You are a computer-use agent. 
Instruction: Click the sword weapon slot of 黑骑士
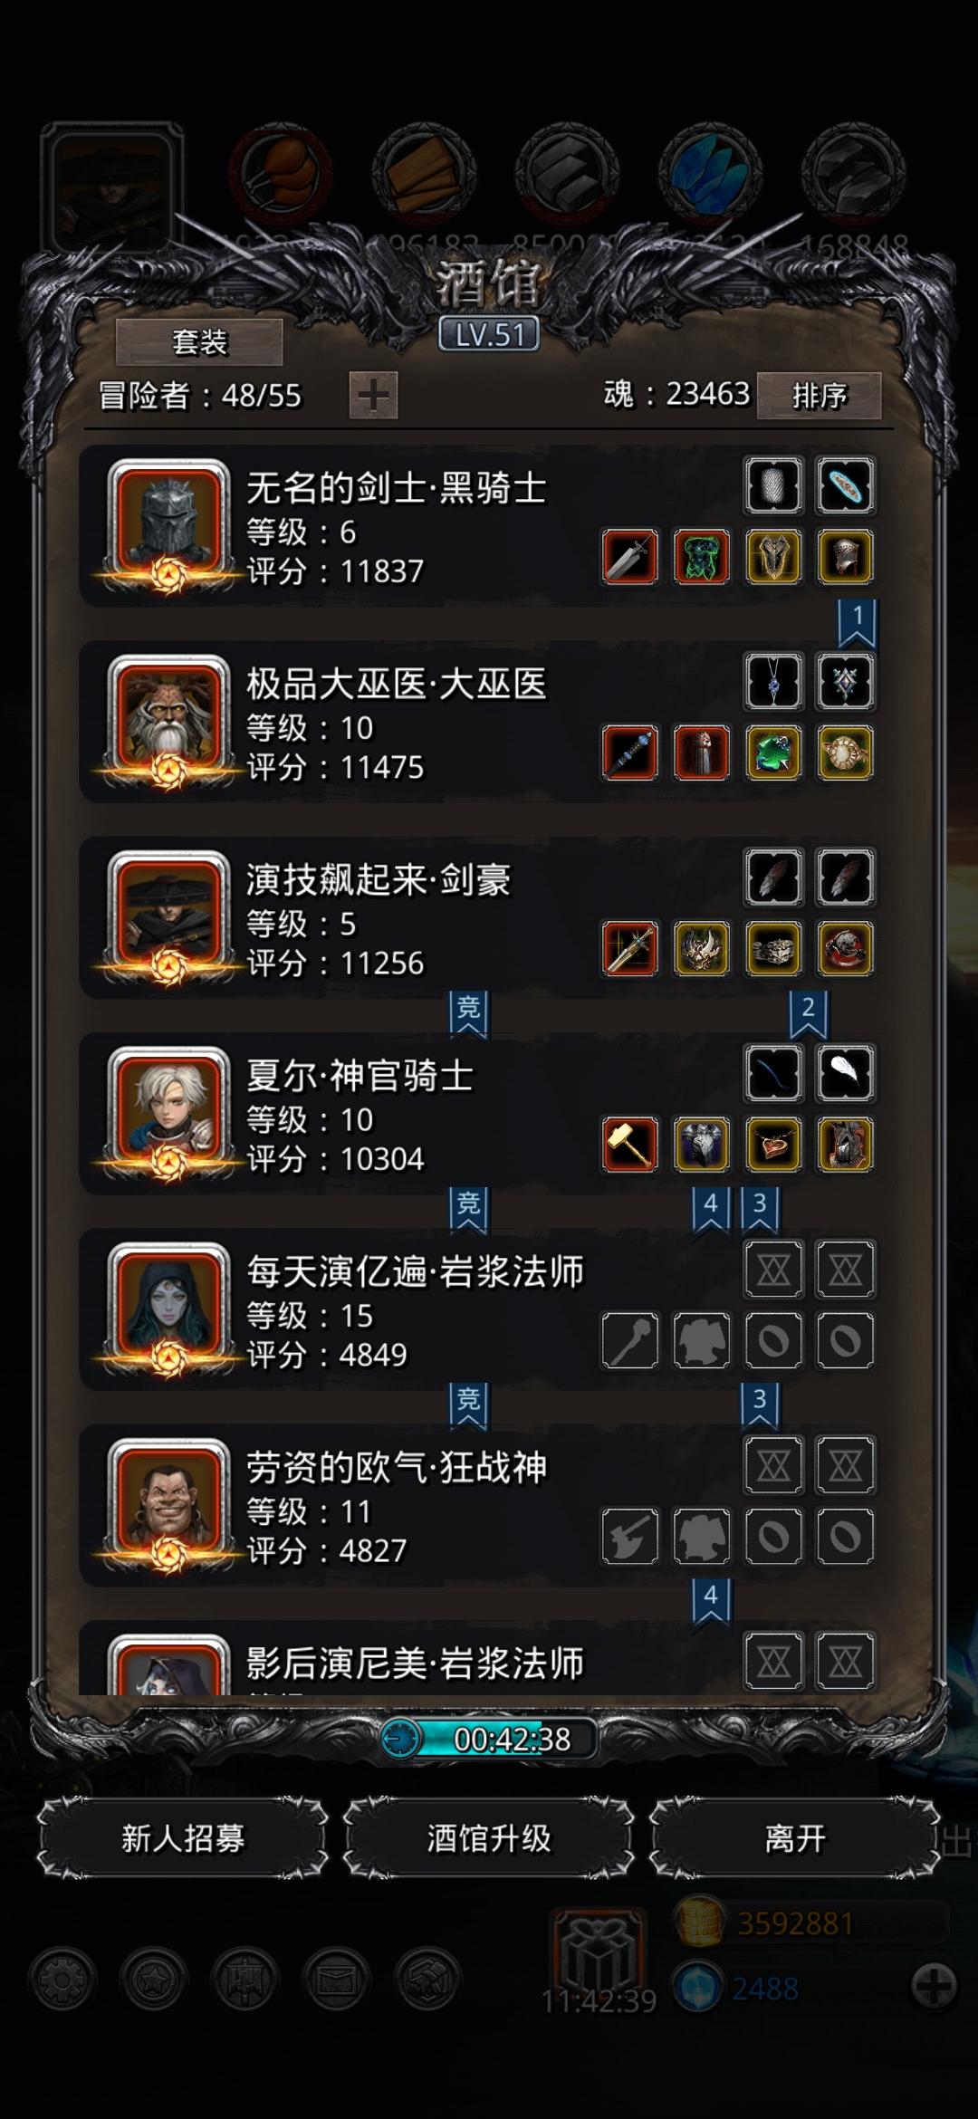click(630, 557)
